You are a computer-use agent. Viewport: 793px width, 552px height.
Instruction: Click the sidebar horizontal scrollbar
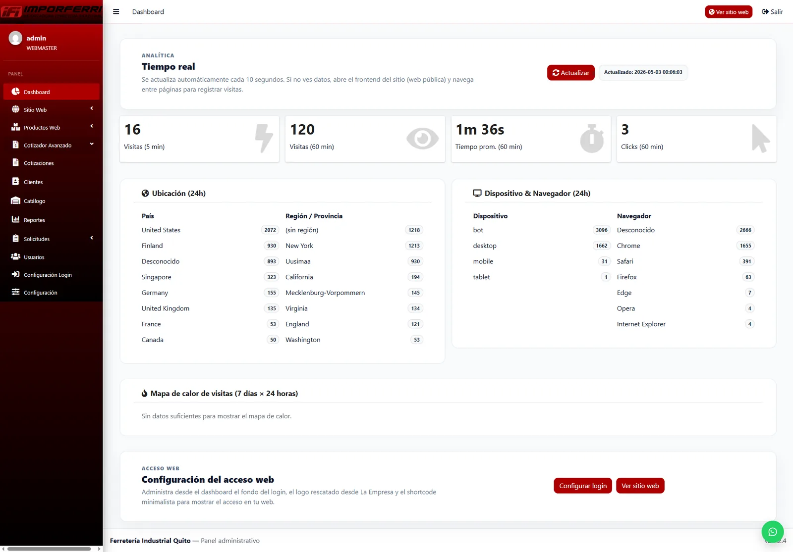pyautogui.click(x=49, y=549)
